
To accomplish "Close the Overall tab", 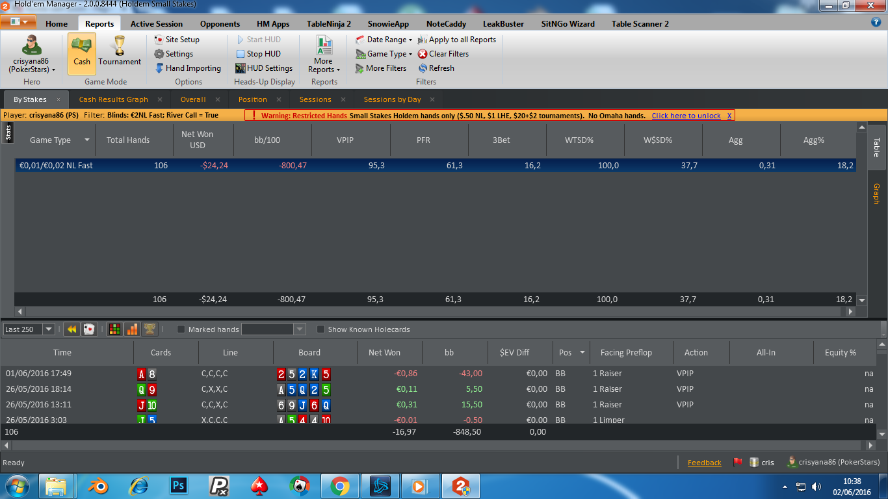I will point(218,99).
